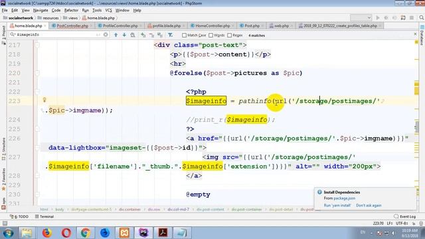Collapse the code fold marker at line 217
Image resolution: width=425 pixels, height=239 pixels.
(x=37, y=45)
